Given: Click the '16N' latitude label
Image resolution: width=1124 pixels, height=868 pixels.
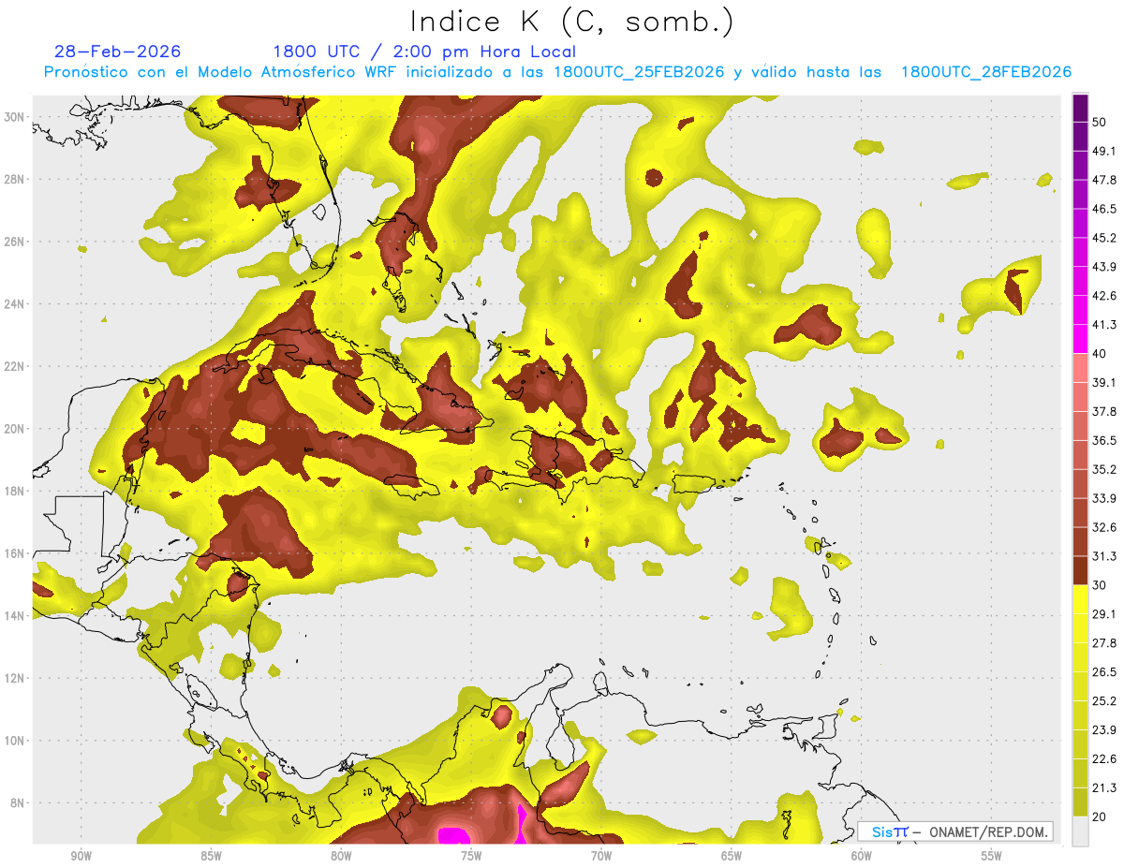Looking at the screenshot, I should [x=15, y=553].
